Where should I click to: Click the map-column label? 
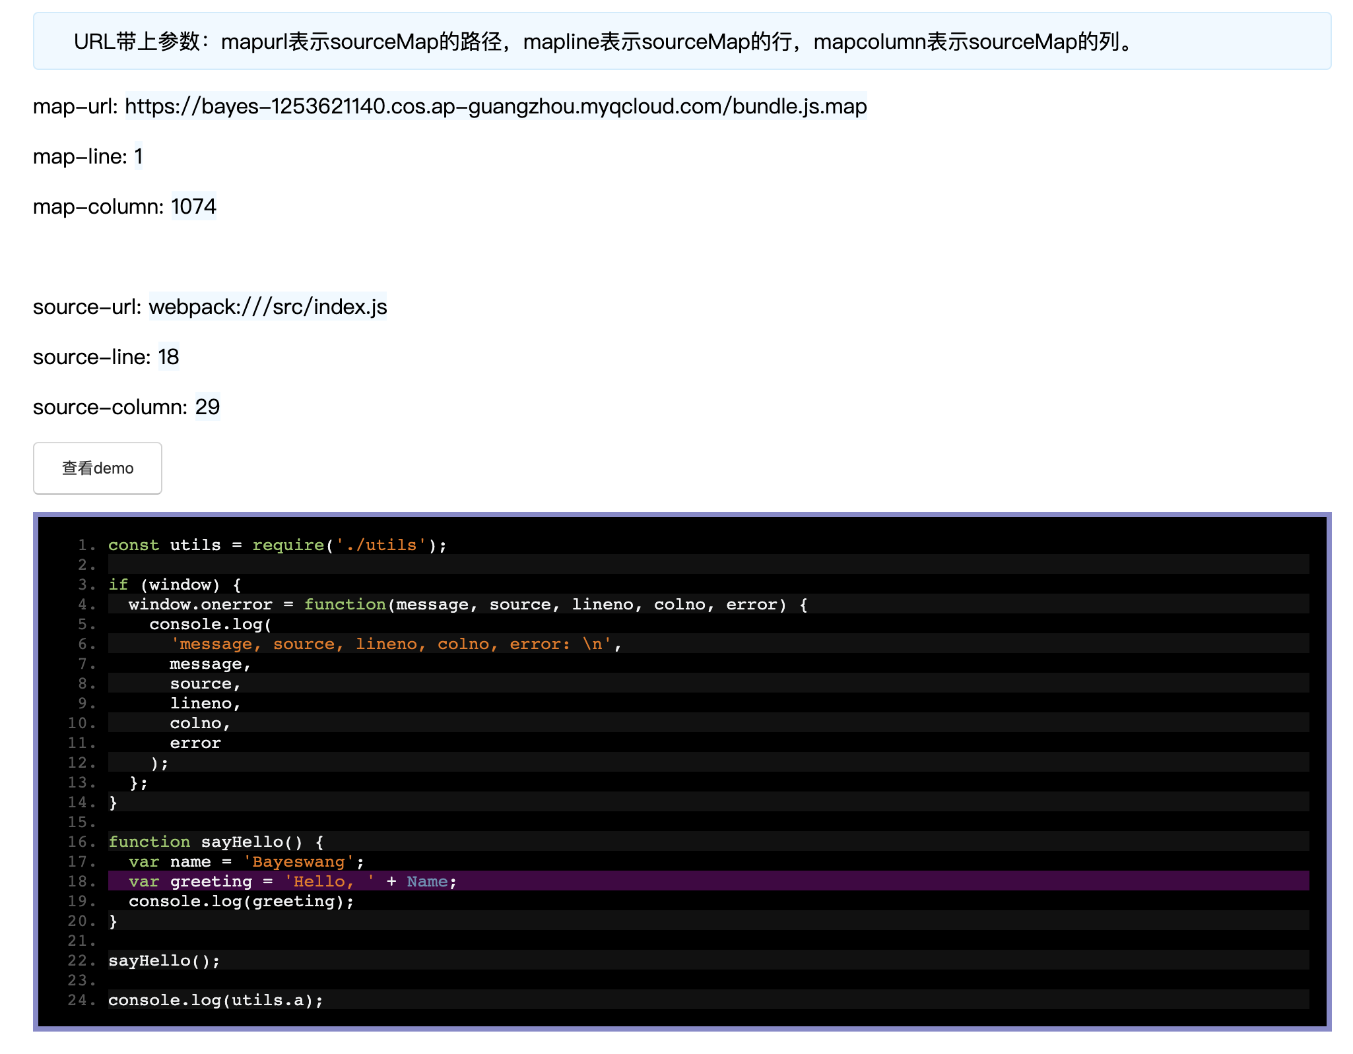[98, 206]
